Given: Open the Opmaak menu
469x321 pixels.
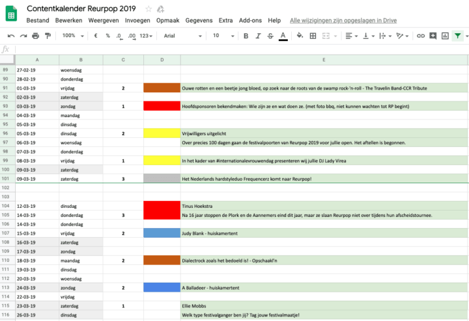Looking at the screenshot, I should (x=168, y=20).
